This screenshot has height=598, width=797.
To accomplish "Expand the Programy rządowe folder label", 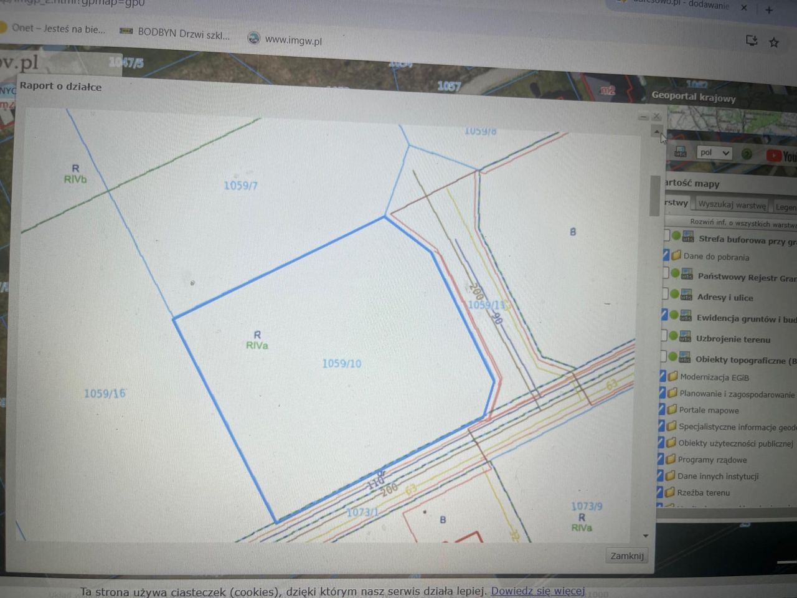I will (712, 460).
